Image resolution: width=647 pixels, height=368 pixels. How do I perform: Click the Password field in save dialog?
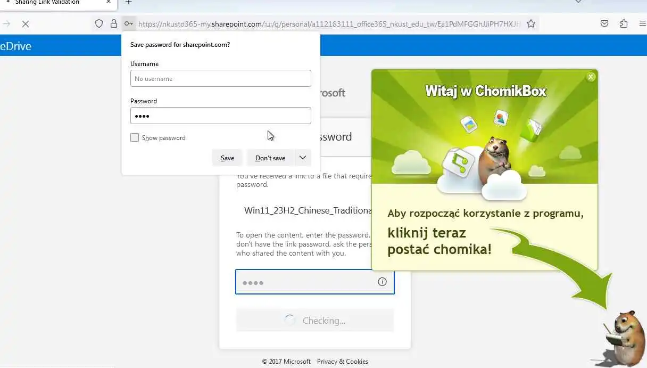click(221, 116)
